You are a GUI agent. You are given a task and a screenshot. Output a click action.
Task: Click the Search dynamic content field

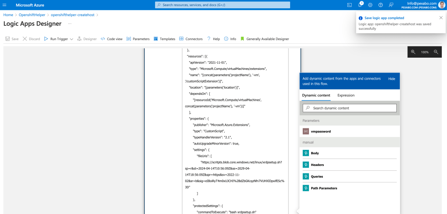pos(350,108)
